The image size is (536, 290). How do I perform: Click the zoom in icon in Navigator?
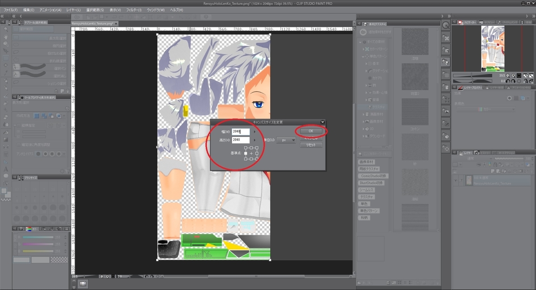[x=513, y=76]
